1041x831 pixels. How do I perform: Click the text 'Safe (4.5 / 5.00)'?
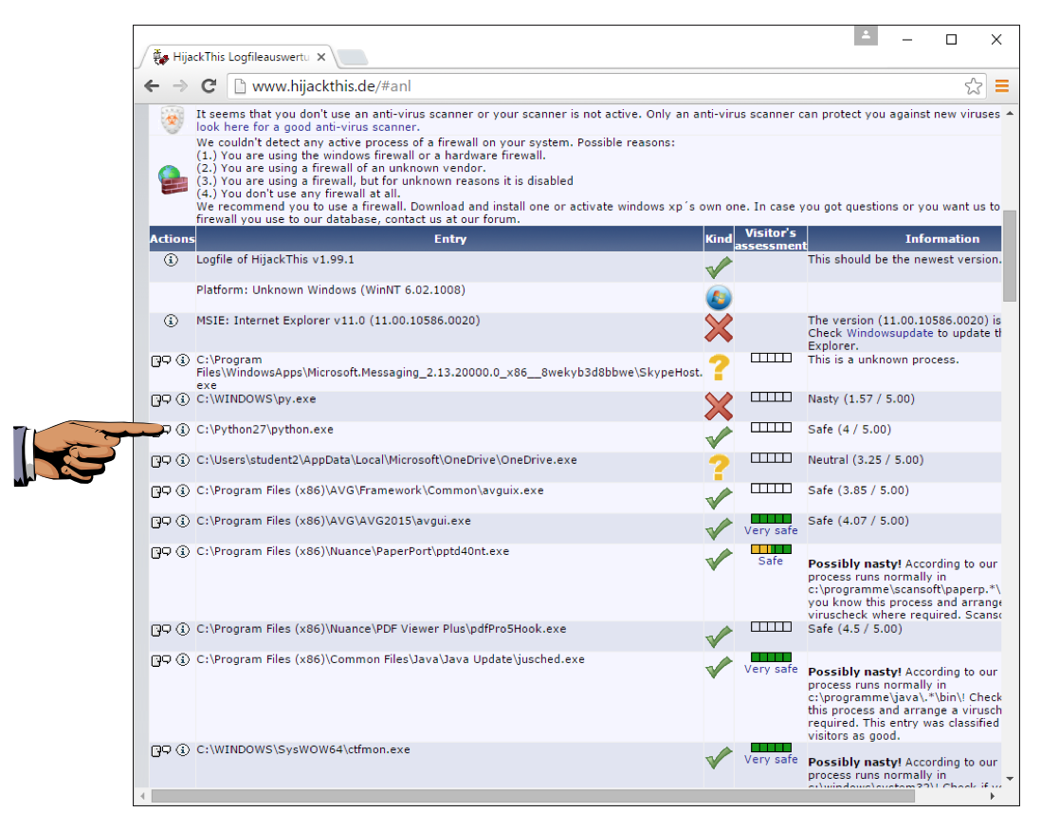coord(855,629)
